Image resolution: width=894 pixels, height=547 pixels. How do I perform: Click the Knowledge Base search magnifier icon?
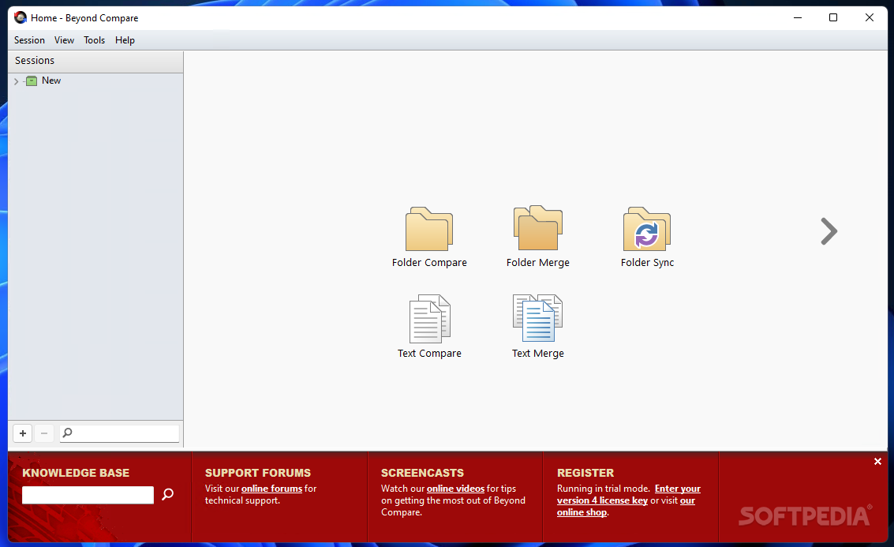click(167, 494)
